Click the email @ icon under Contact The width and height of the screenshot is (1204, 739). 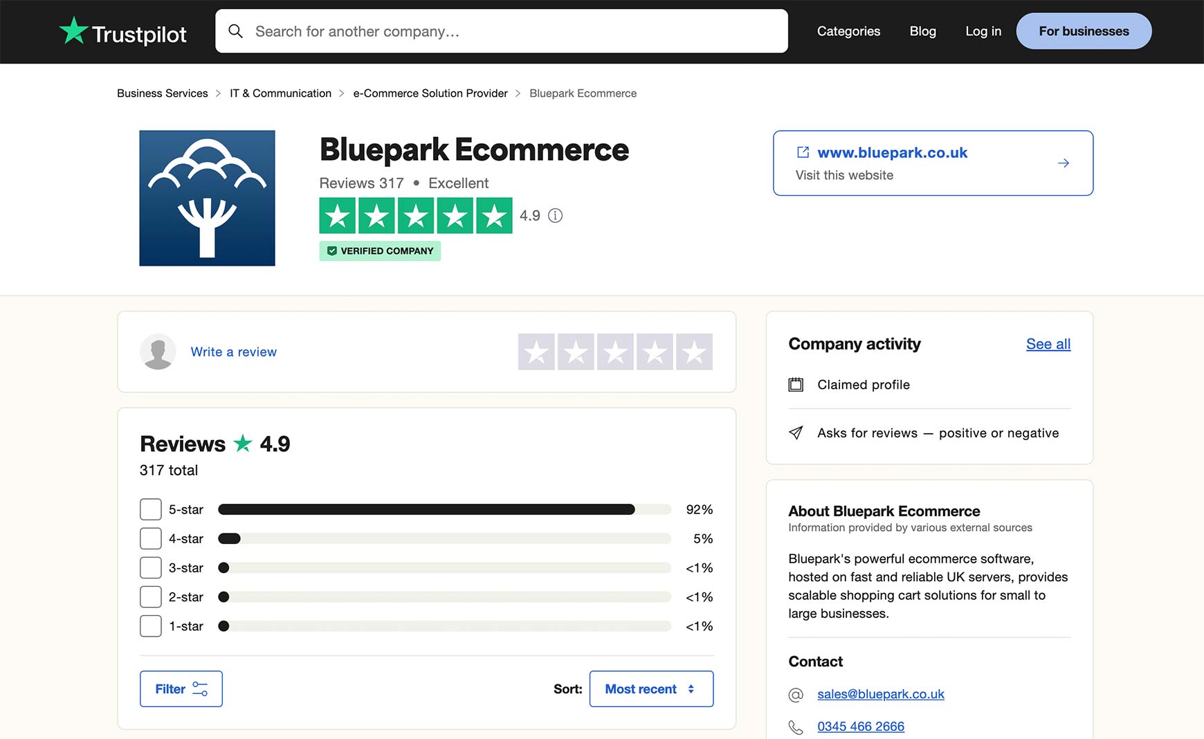pyautogui.click(x=796, y=695)
